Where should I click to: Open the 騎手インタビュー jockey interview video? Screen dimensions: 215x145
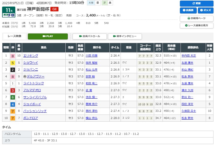click(124, 36)
